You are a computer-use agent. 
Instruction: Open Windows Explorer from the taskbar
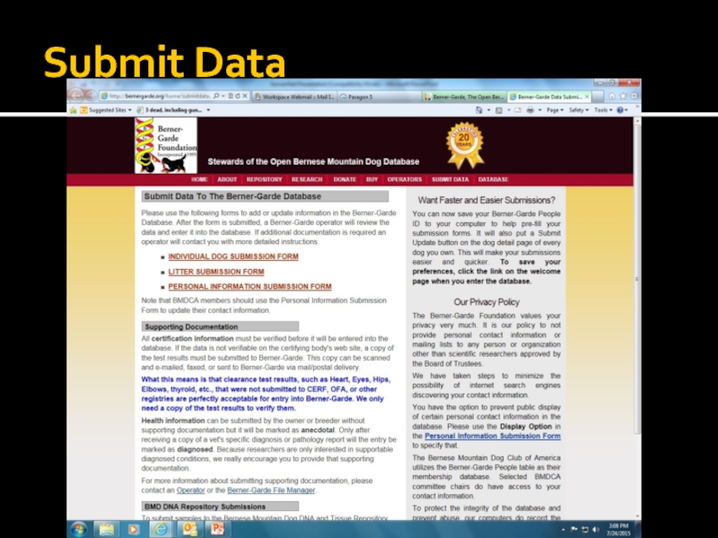106,529
